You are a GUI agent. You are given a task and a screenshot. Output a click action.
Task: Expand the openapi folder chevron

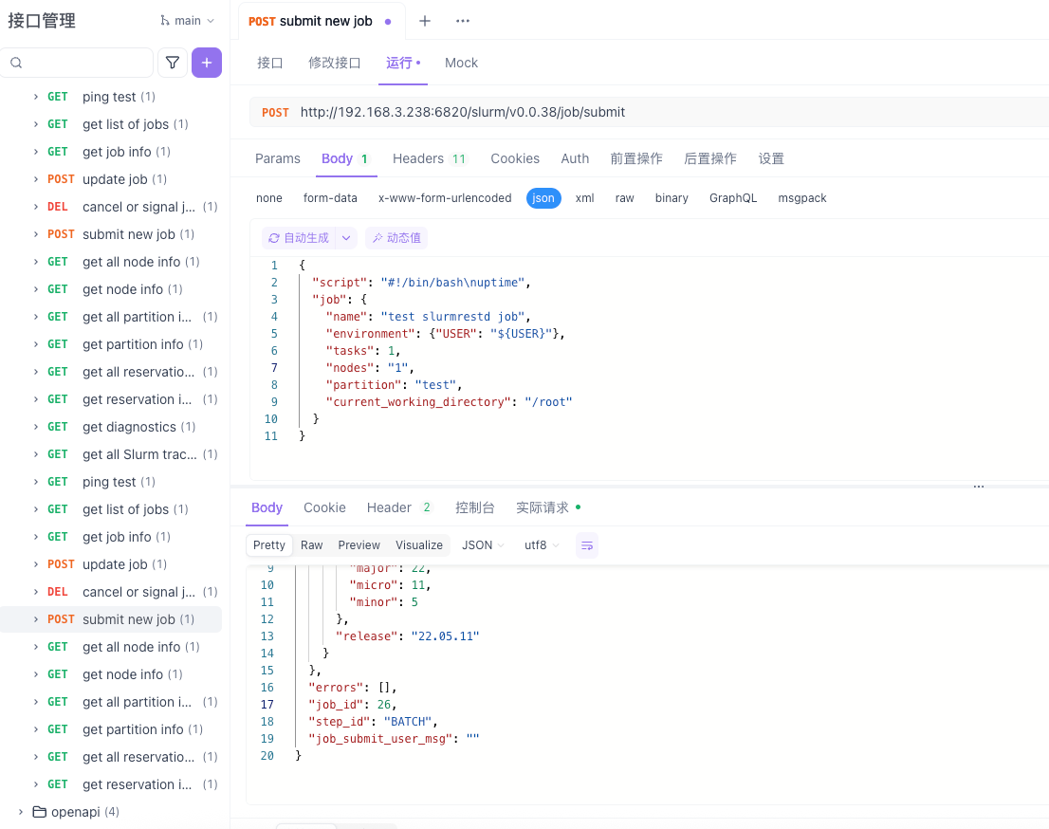21,812
